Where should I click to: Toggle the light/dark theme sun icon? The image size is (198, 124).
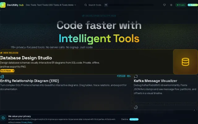coord(171,5)
